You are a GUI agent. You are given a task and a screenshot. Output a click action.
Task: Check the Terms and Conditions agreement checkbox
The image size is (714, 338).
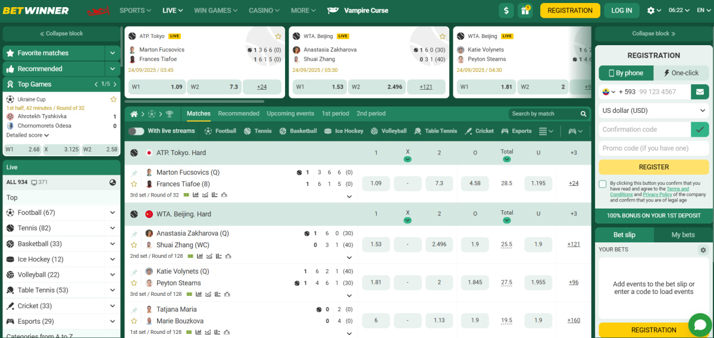[x=603, y=184]
